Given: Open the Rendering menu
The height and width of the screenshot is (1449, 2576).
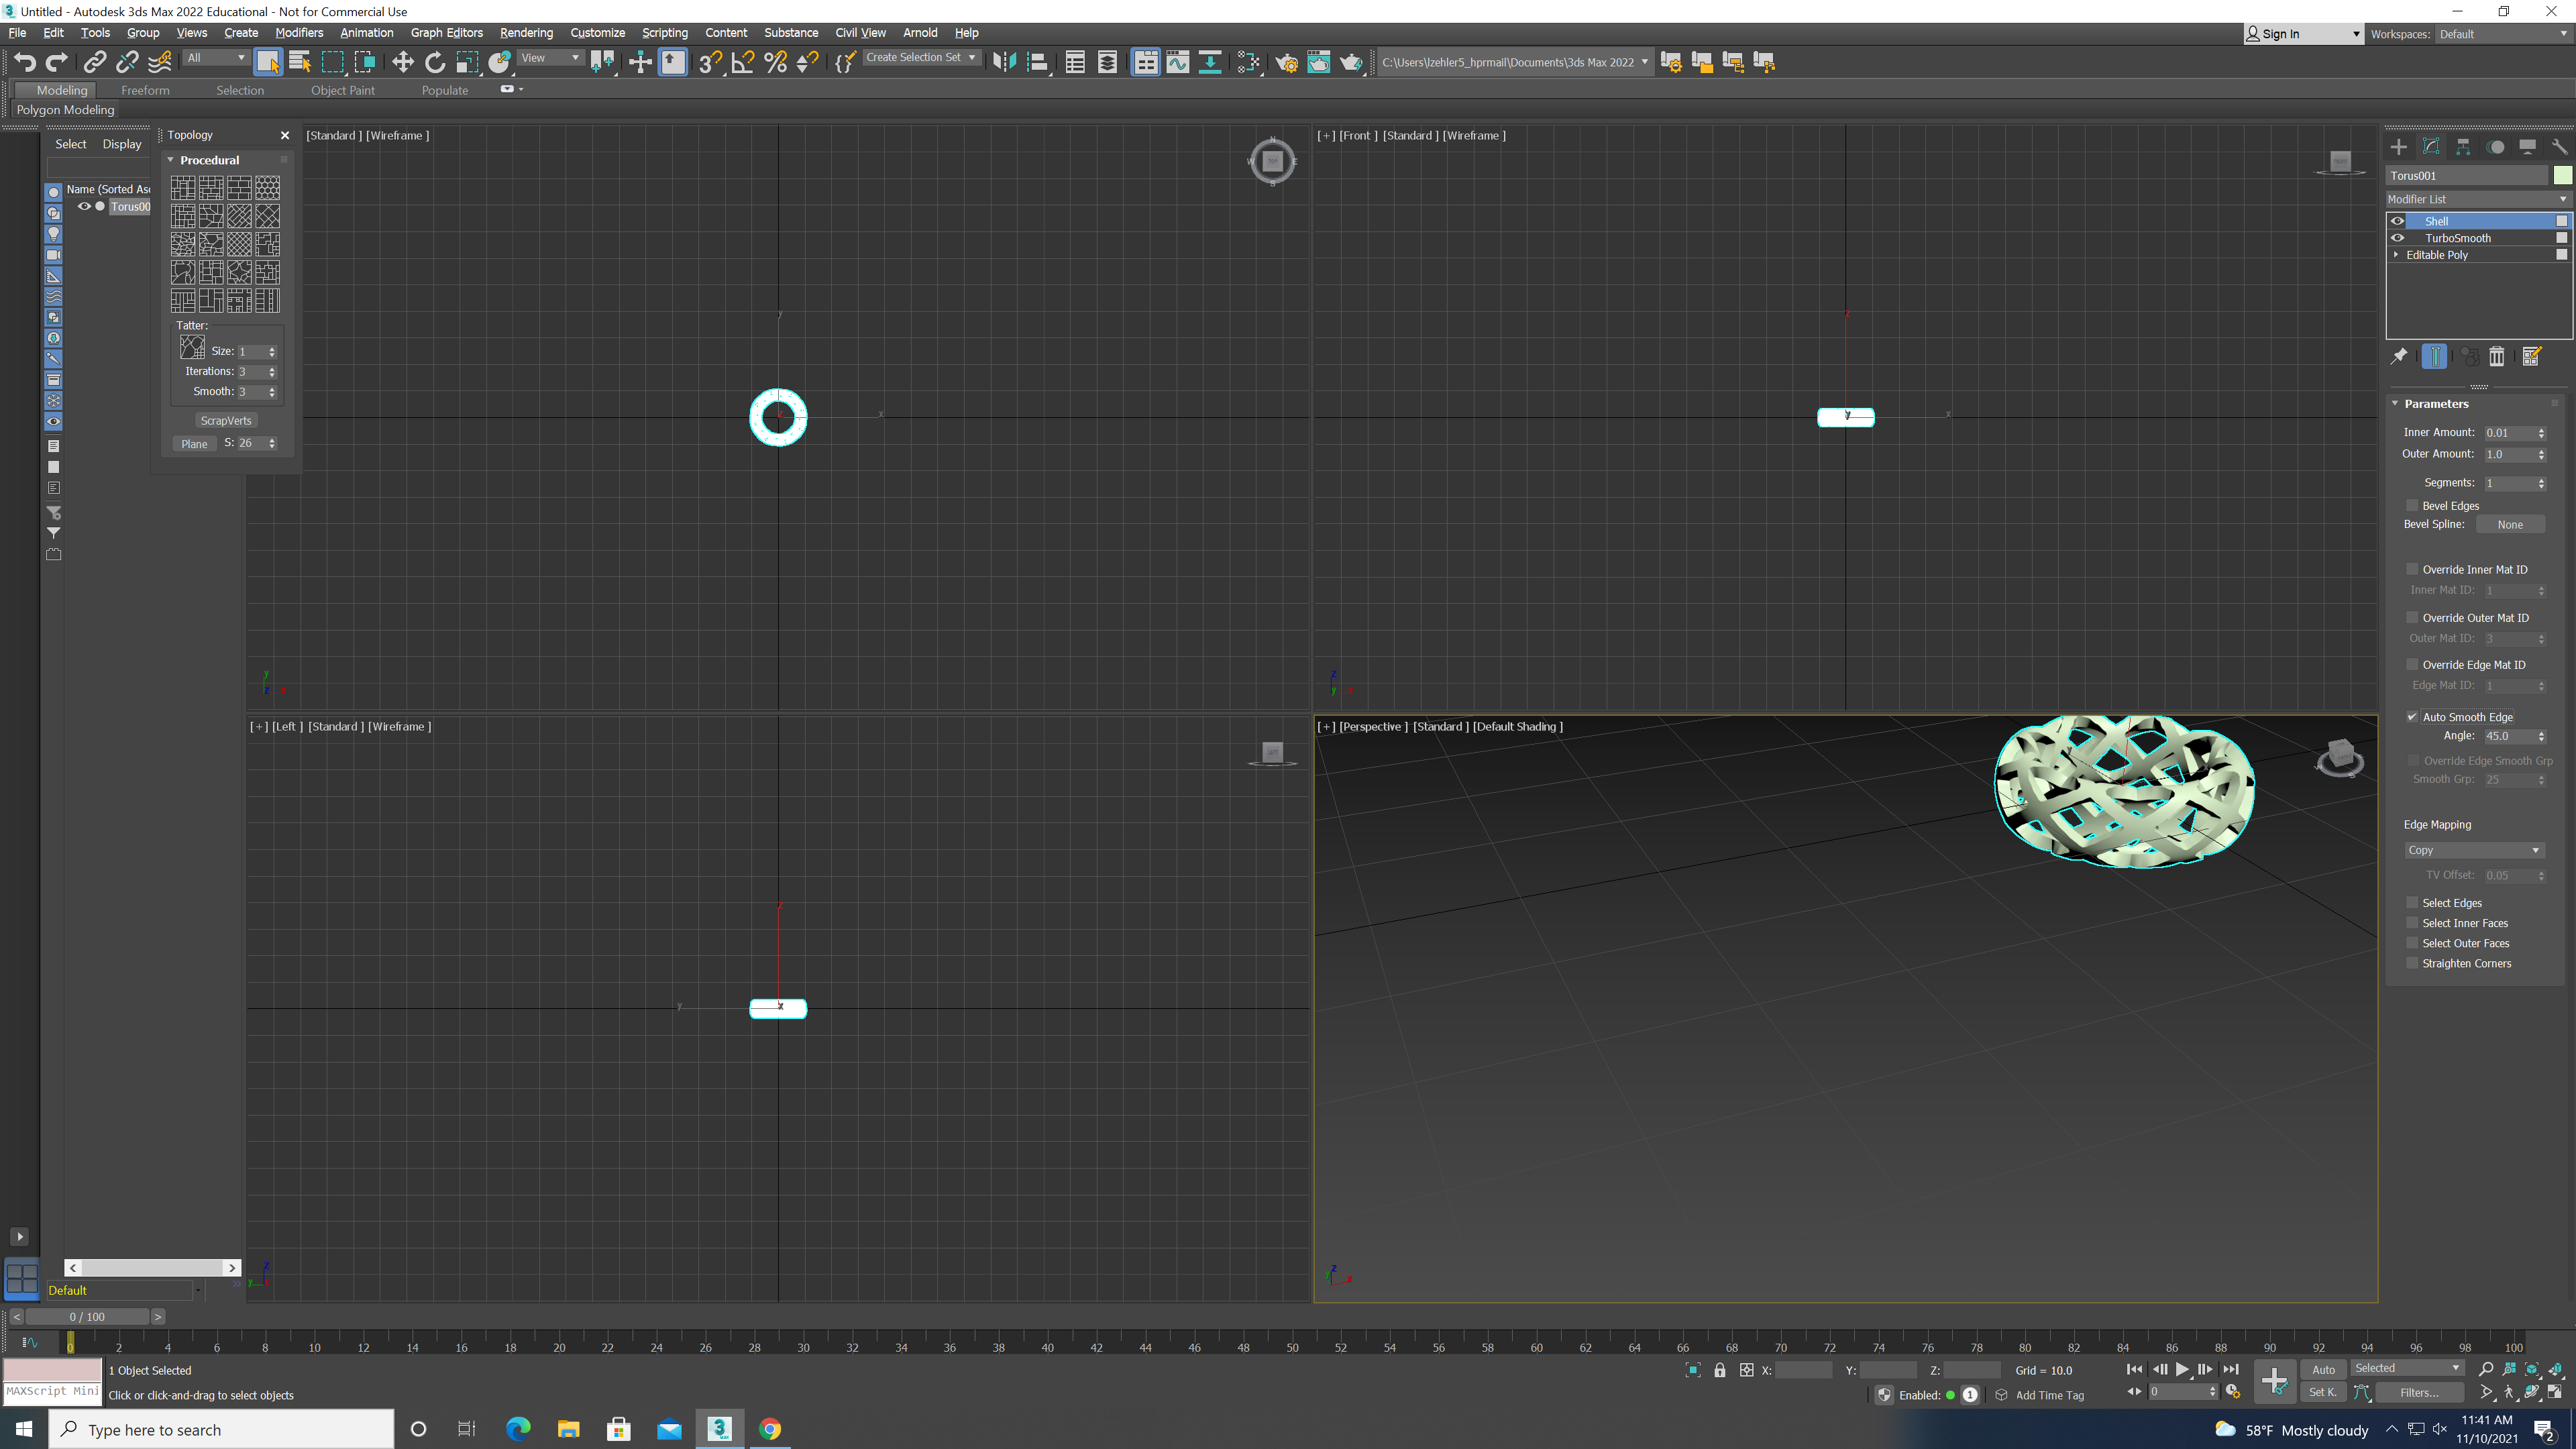Looking at the screenshot, I should pyautogui.click(x=526, y=32).
